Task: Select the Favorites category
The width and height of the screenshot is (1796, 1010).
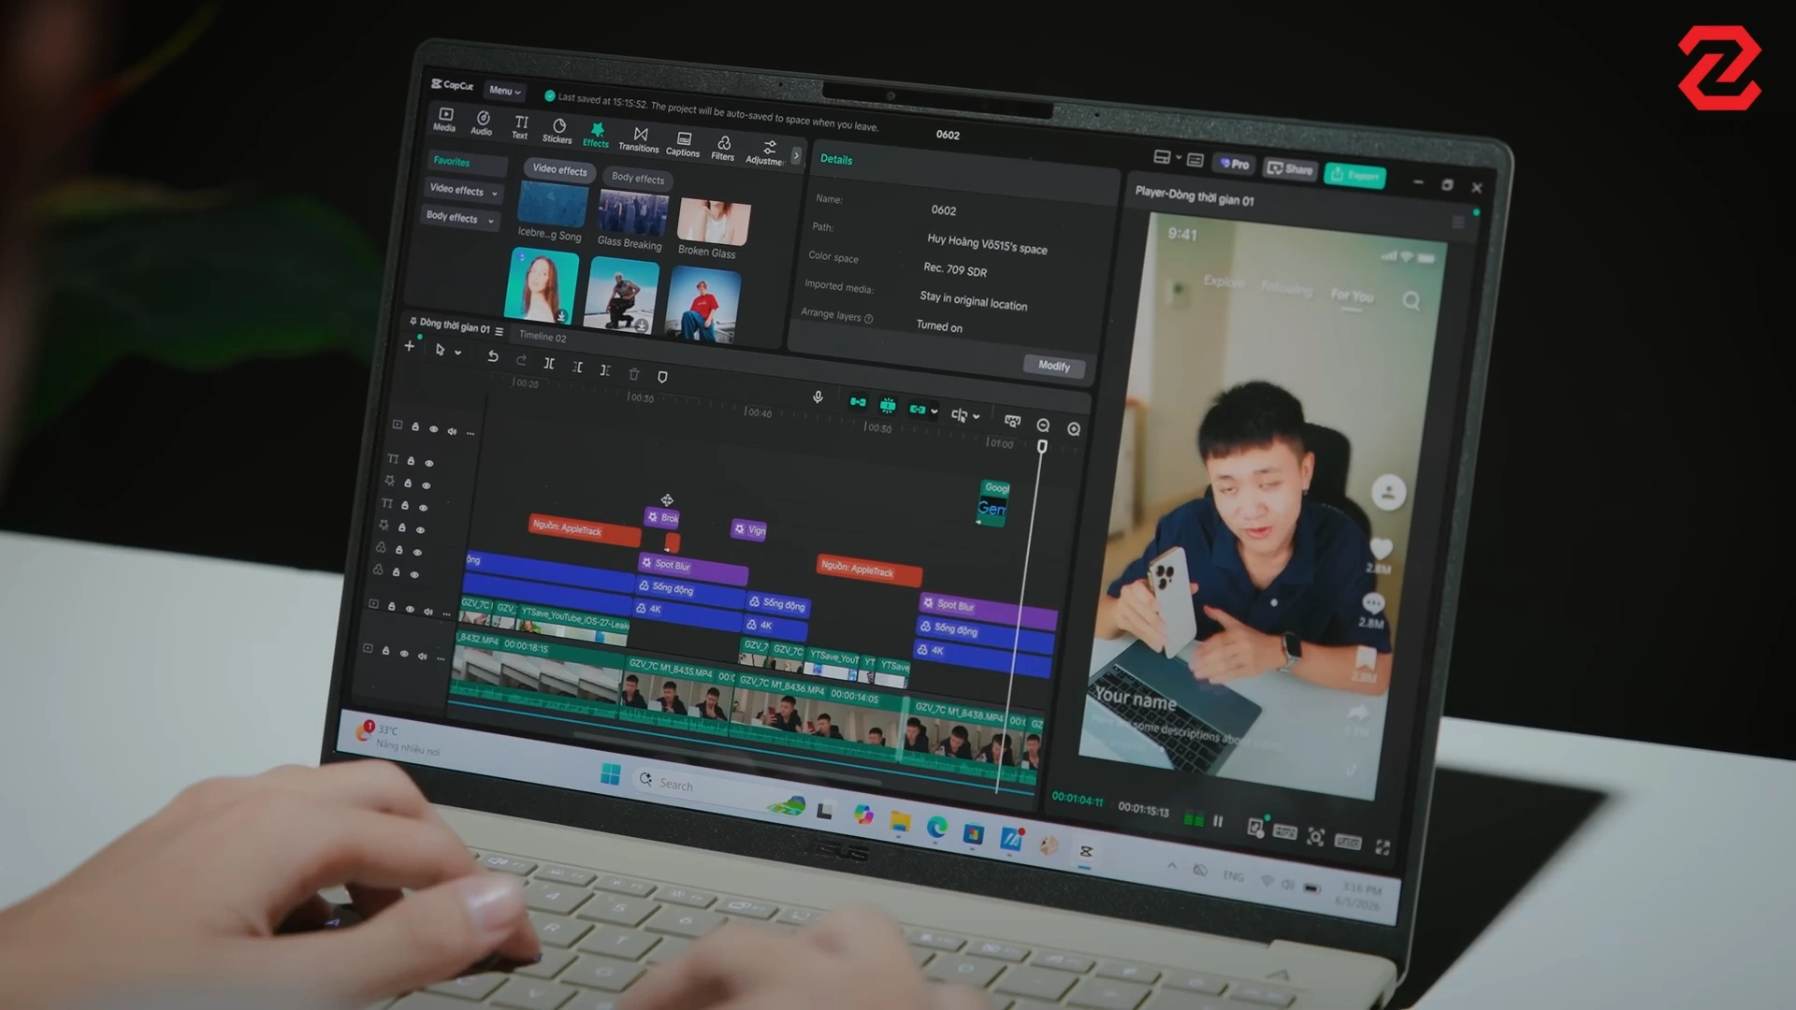Action: coord(468,163)
